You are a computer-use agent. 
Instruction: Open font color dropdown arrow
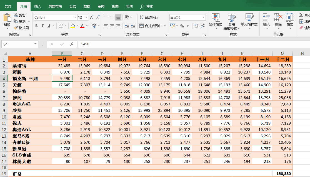87,26
